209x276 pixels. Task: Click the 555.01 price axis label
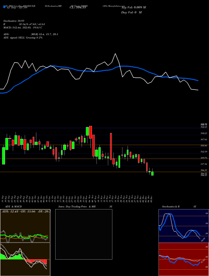[x=204, y=146]
